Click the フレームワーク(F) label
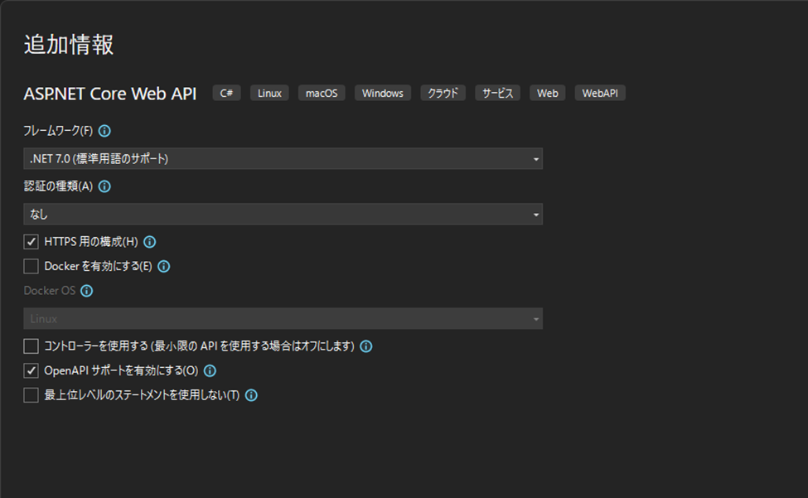Viewport: 808px width, 498px height. point(58,131)
